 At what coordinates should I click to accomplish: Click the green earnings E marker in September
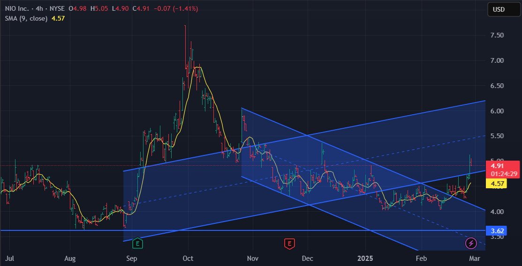coord(137,244)
